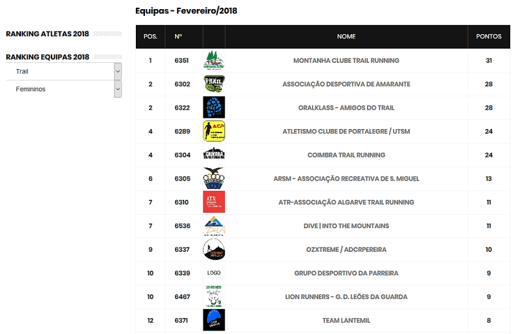
Task: Click the Team Lantemil logo
Action: pos(214,320)
